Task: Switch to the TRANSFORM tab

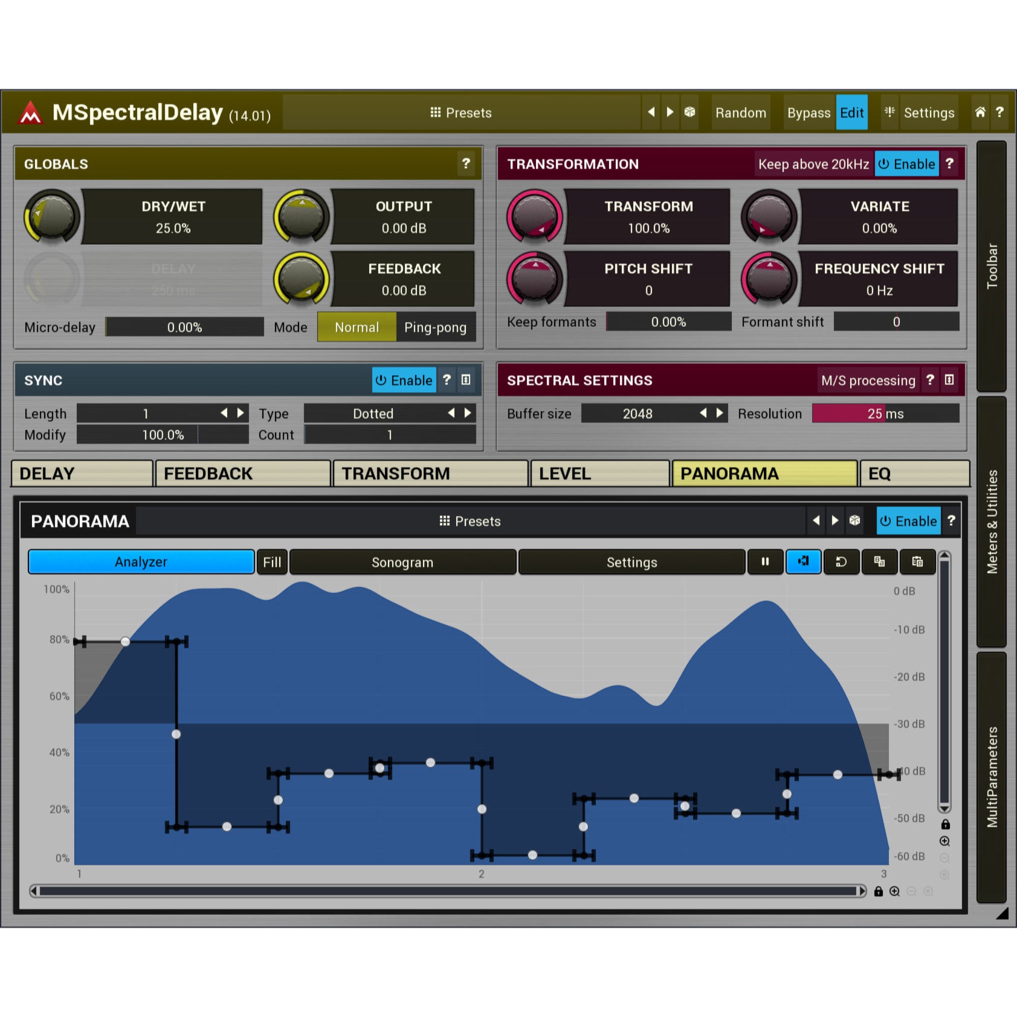Action: pyautogui.click(x=431, y=473)
